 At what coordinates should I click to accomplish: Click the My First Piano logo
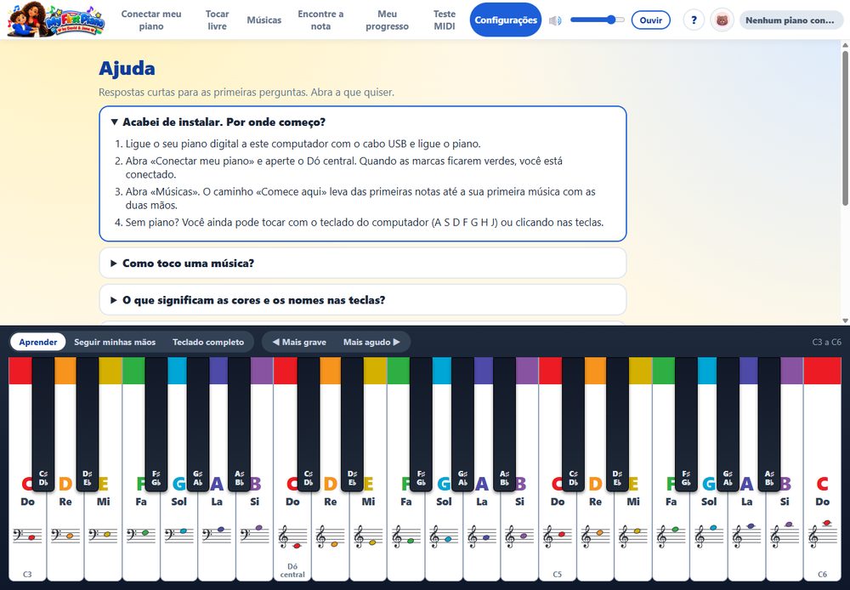[56, 20]
